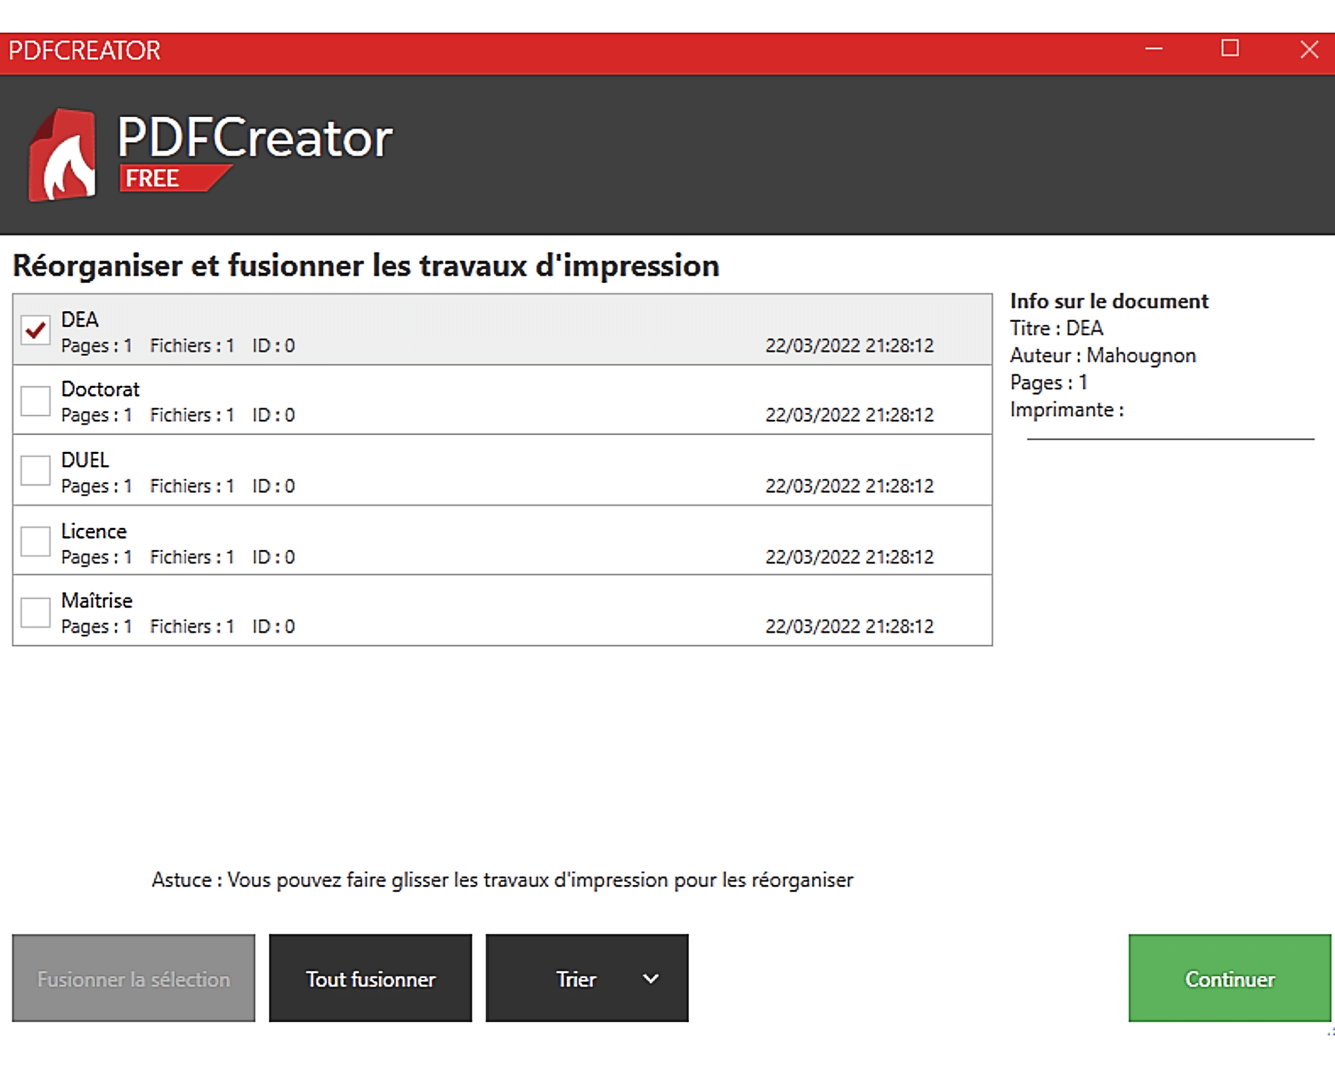Close the PDFCreator window

coord(1309,49)
